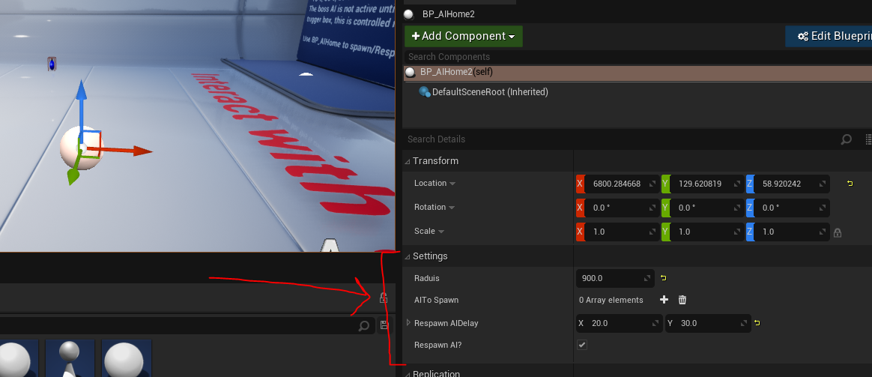Add an element to AITo Spawn array

(664, 300)
